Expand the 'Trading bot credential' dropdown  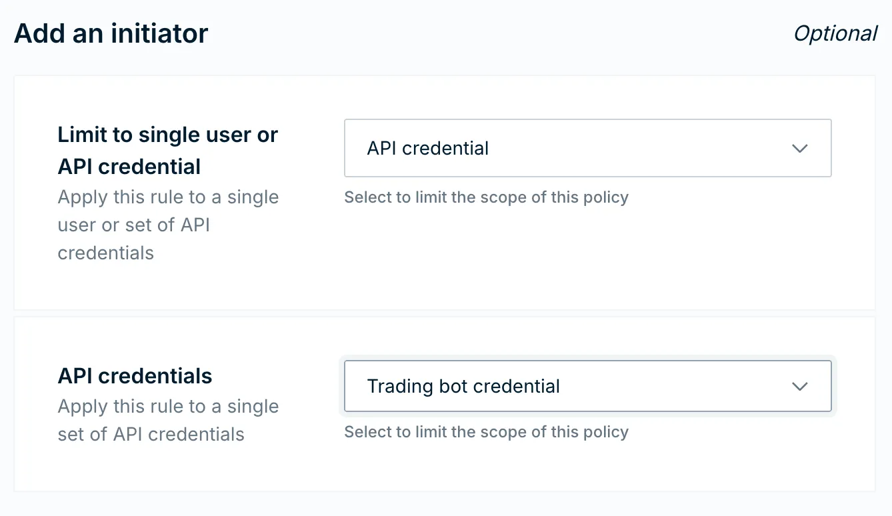587,386
